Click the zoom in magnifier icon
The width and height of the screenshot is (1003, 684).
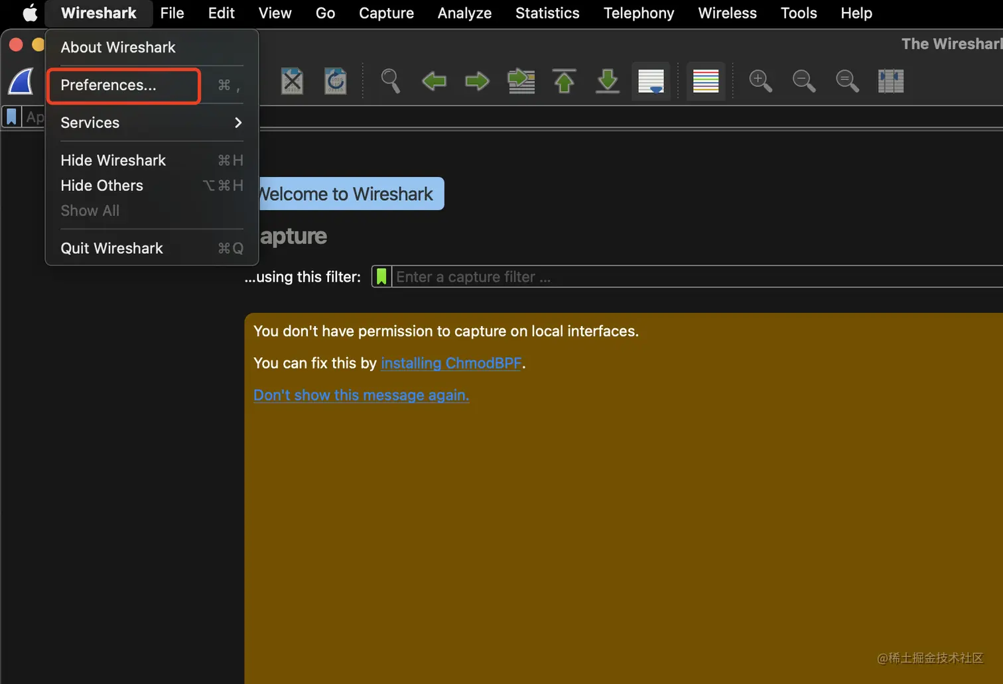click(760, 81)
